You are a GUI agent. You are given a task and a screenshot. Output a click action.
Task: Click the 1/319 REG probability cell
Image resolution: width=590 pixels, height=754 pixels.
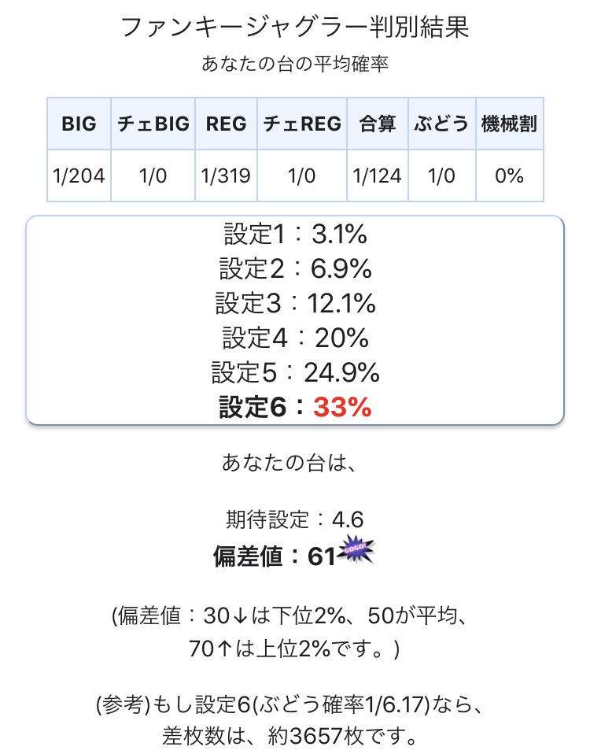point(227,176)
